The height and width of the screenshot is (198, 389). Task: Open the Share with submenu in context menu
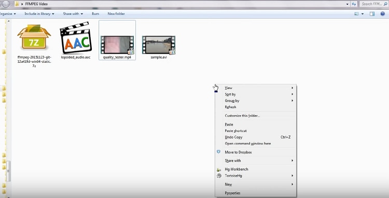pyautogui.click(x=256, y=161)
